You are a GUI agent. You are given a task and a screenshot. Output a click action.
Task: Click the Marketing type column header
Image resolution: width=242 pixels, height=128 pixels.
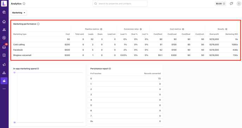pyautogui.click(x=20, y=34)
